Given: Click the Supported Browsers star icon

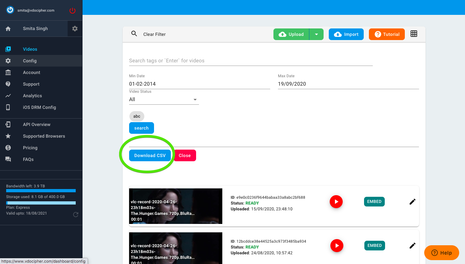Looking at the screenshot, I should pyautogui.click(x=8, y=136).
